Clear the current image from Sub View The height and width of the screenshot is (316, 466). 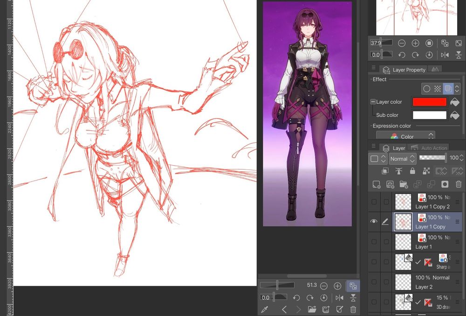point(353,309)
